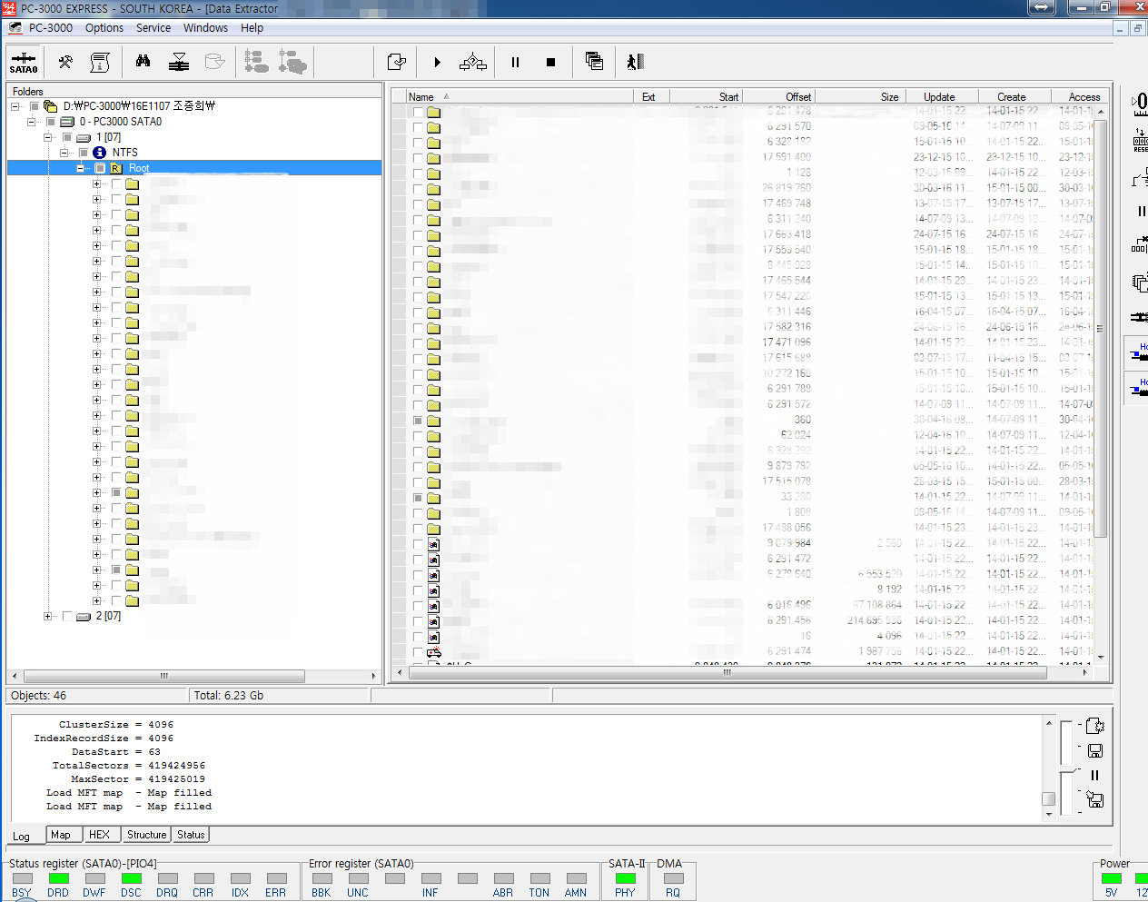Viewport: 1148px width, 902px height.
Task: Sort files by the Name column header
Action: coord(520,97)
